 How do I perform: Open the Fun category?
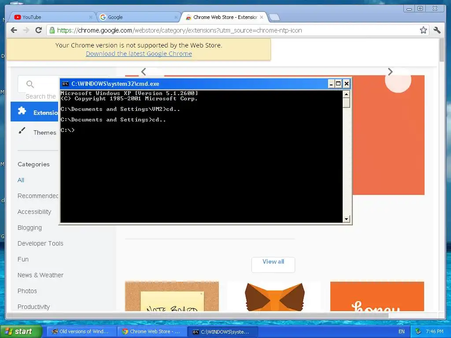[23, 259]
